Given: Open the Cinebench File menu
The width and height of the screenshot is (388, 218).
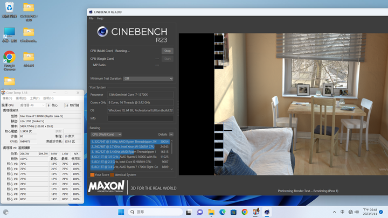Looking at the screenshot, I should coord(91,18).
